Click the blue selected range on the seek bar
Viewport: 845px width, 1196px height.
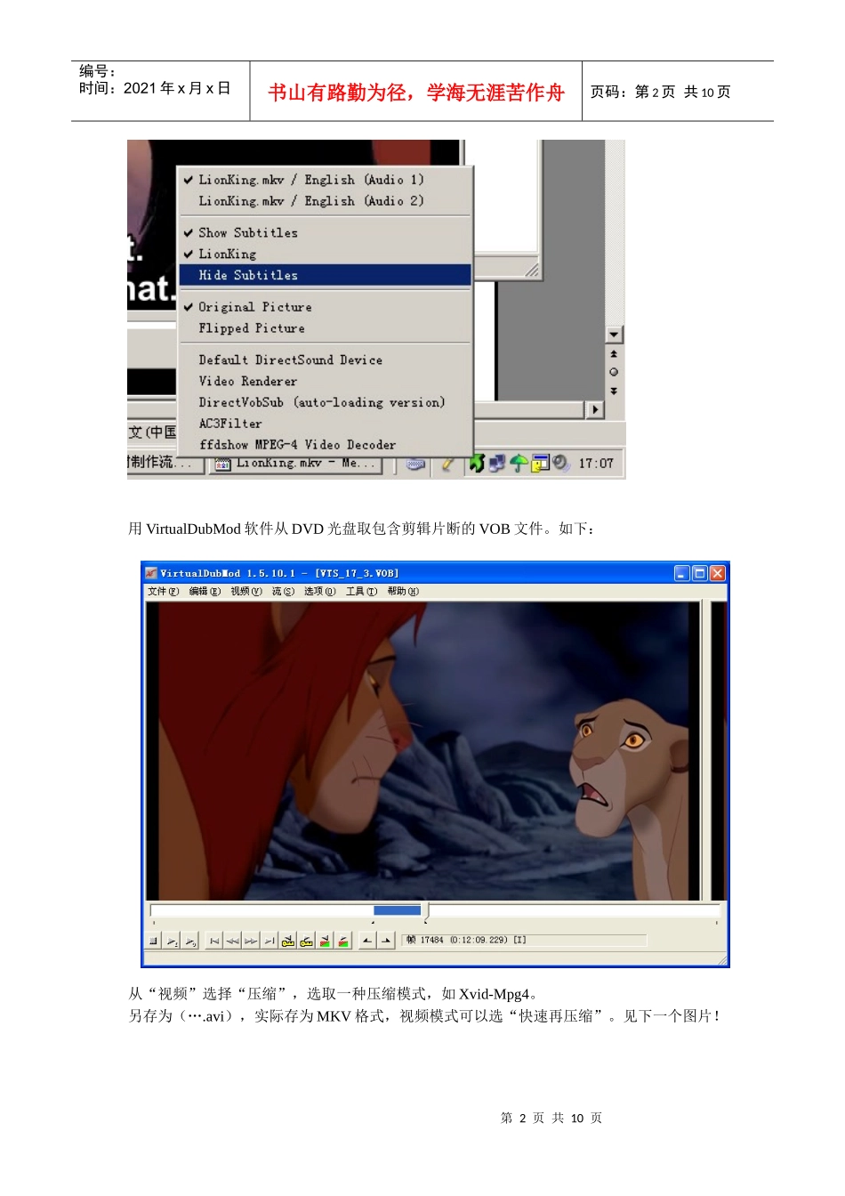coord(397,910)
